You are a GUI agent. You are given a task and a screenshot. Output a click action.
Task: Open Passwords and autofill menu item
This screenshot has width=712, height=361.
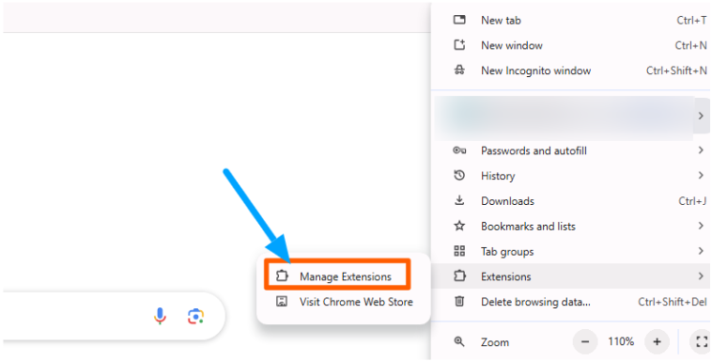tap(571, 150)
